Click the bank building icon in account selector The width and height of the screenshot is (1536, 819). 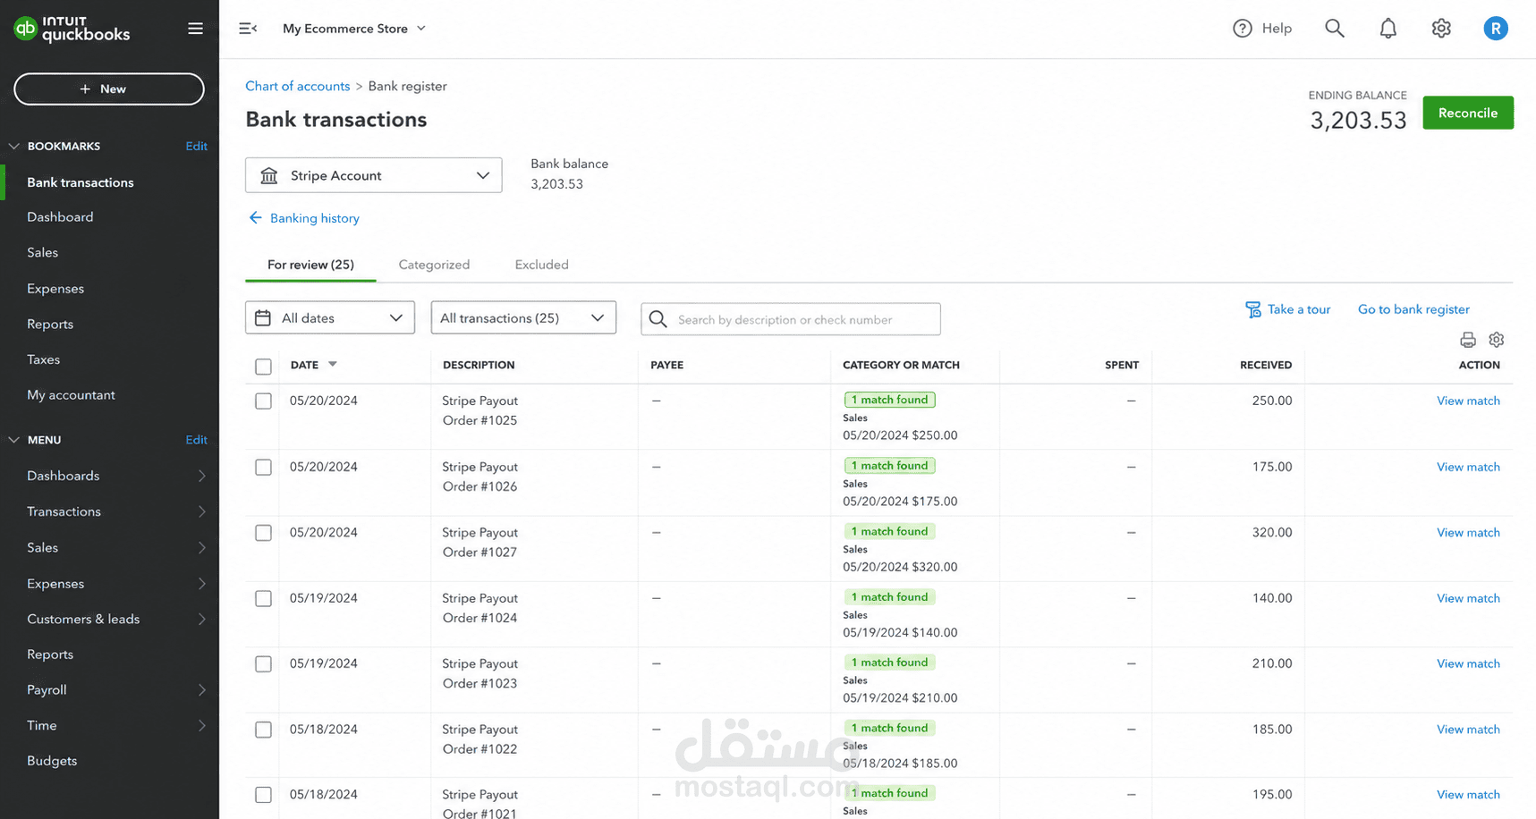pyautogui.click(x=268, y=175)
